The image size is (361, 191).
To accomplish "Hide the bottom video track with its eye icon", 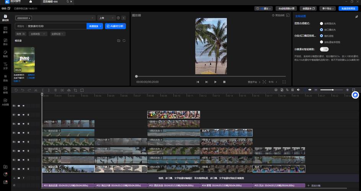I will tap(19, 169).
